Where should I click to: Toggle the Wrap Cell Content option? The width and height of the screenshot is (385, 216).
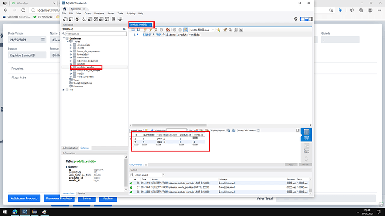(x=258, y=130)
